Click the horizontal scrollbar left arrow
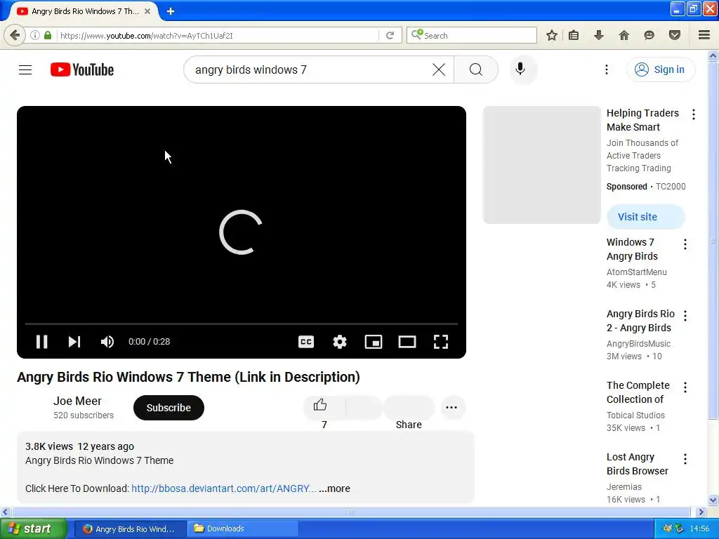Viewport: 719px width, 539px height. pos(5,512)
